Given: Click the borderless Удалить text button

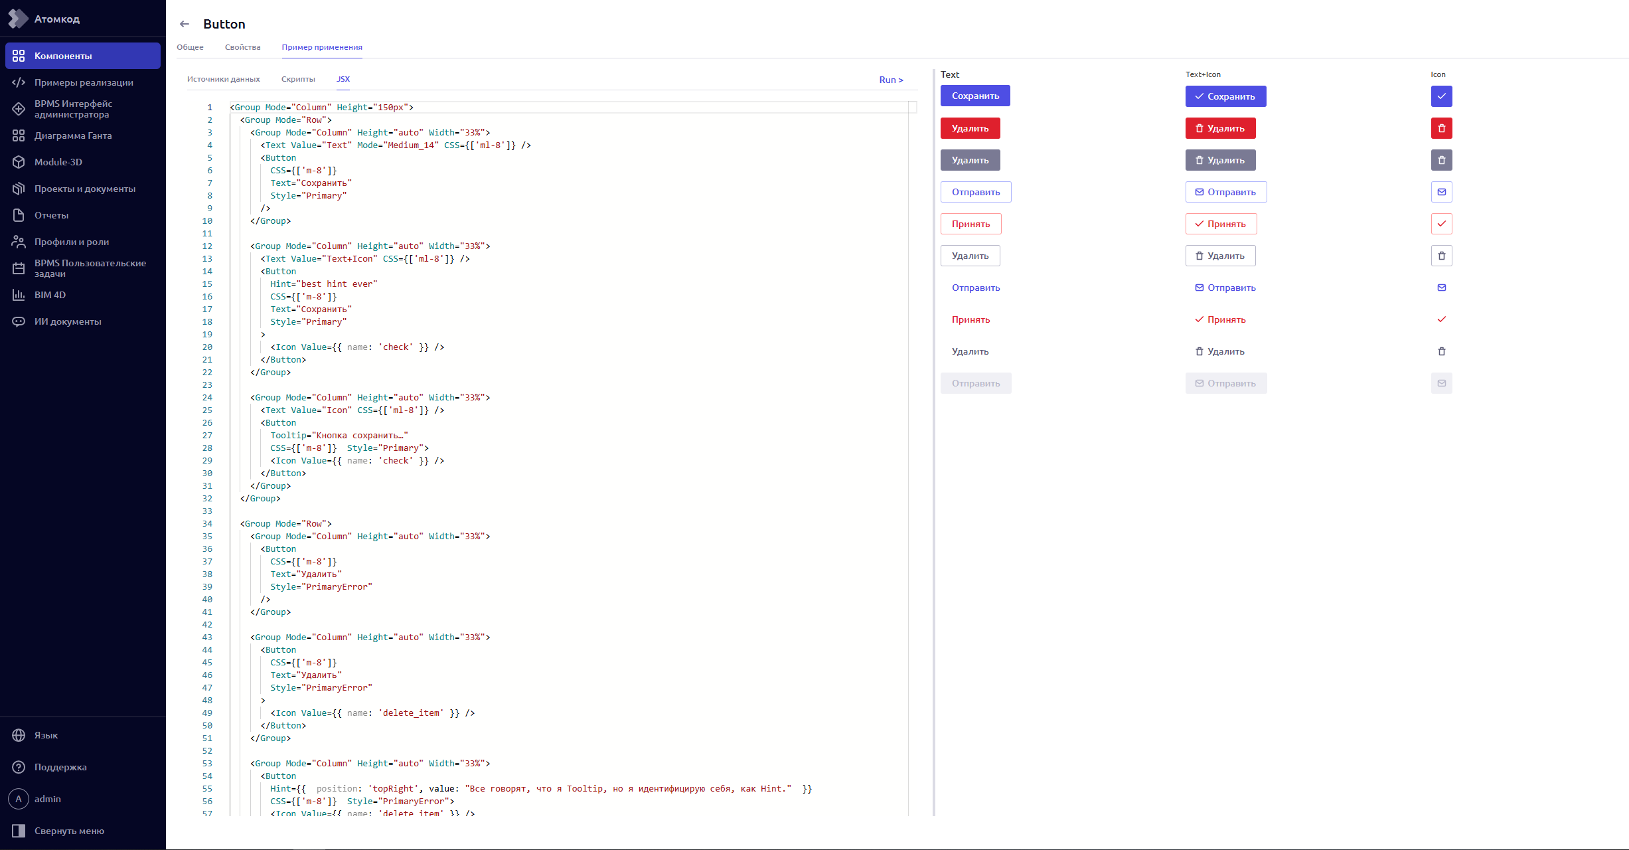Looking at the screenshot, I should pos(970,351).
